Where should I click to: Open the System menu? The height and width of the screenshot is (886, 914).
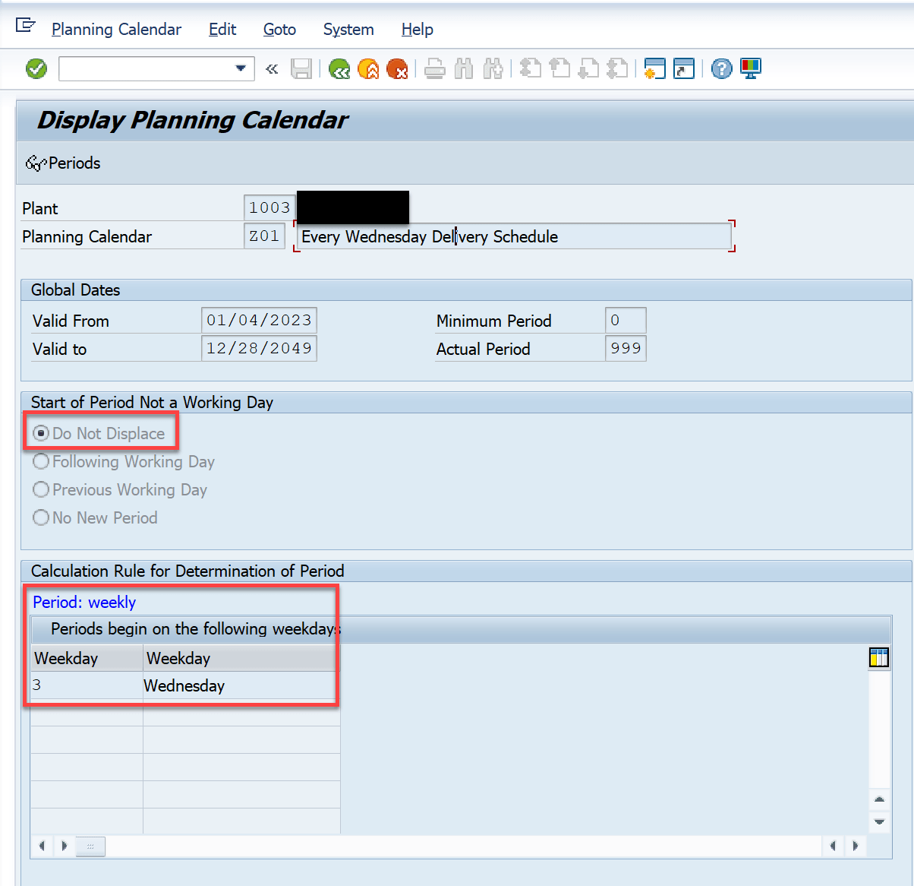click(348, 30)
